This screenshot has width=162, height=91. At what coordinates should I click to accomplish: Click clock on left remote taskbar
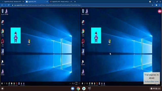(x=76, y=83)
